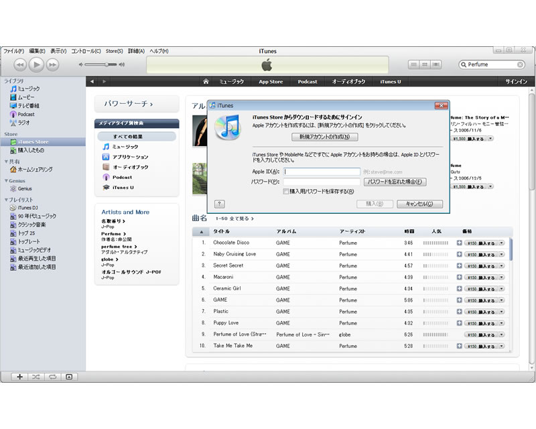Open ホームシェアリング in the sidebar
The image size is (536, 429).
click(x=35, y=170)
